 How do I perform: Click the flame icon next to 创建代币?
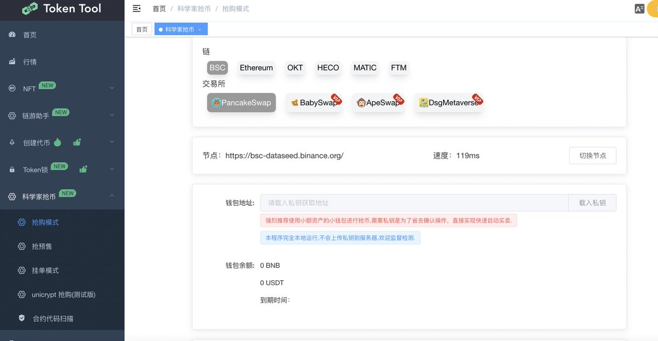click(x=58, y=142)
